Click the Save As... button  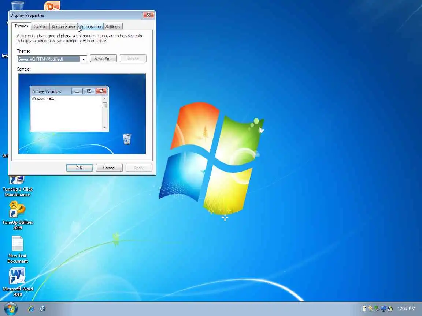coord(103,59)
